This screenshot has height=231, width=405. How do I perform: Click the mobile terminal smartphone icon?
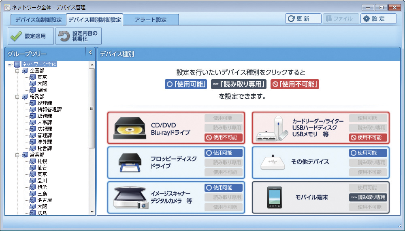coord(274,197)
